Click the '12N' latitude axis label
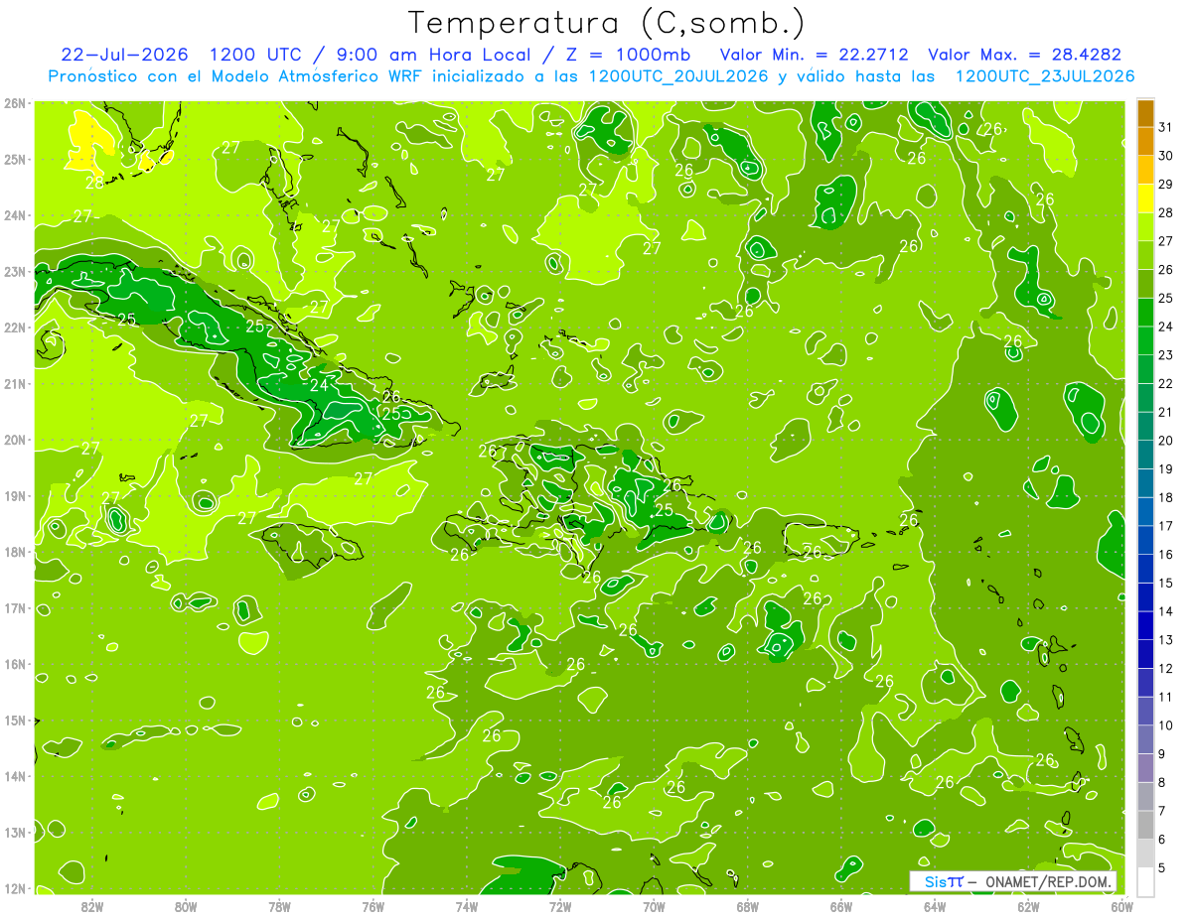 coord(14,888)
